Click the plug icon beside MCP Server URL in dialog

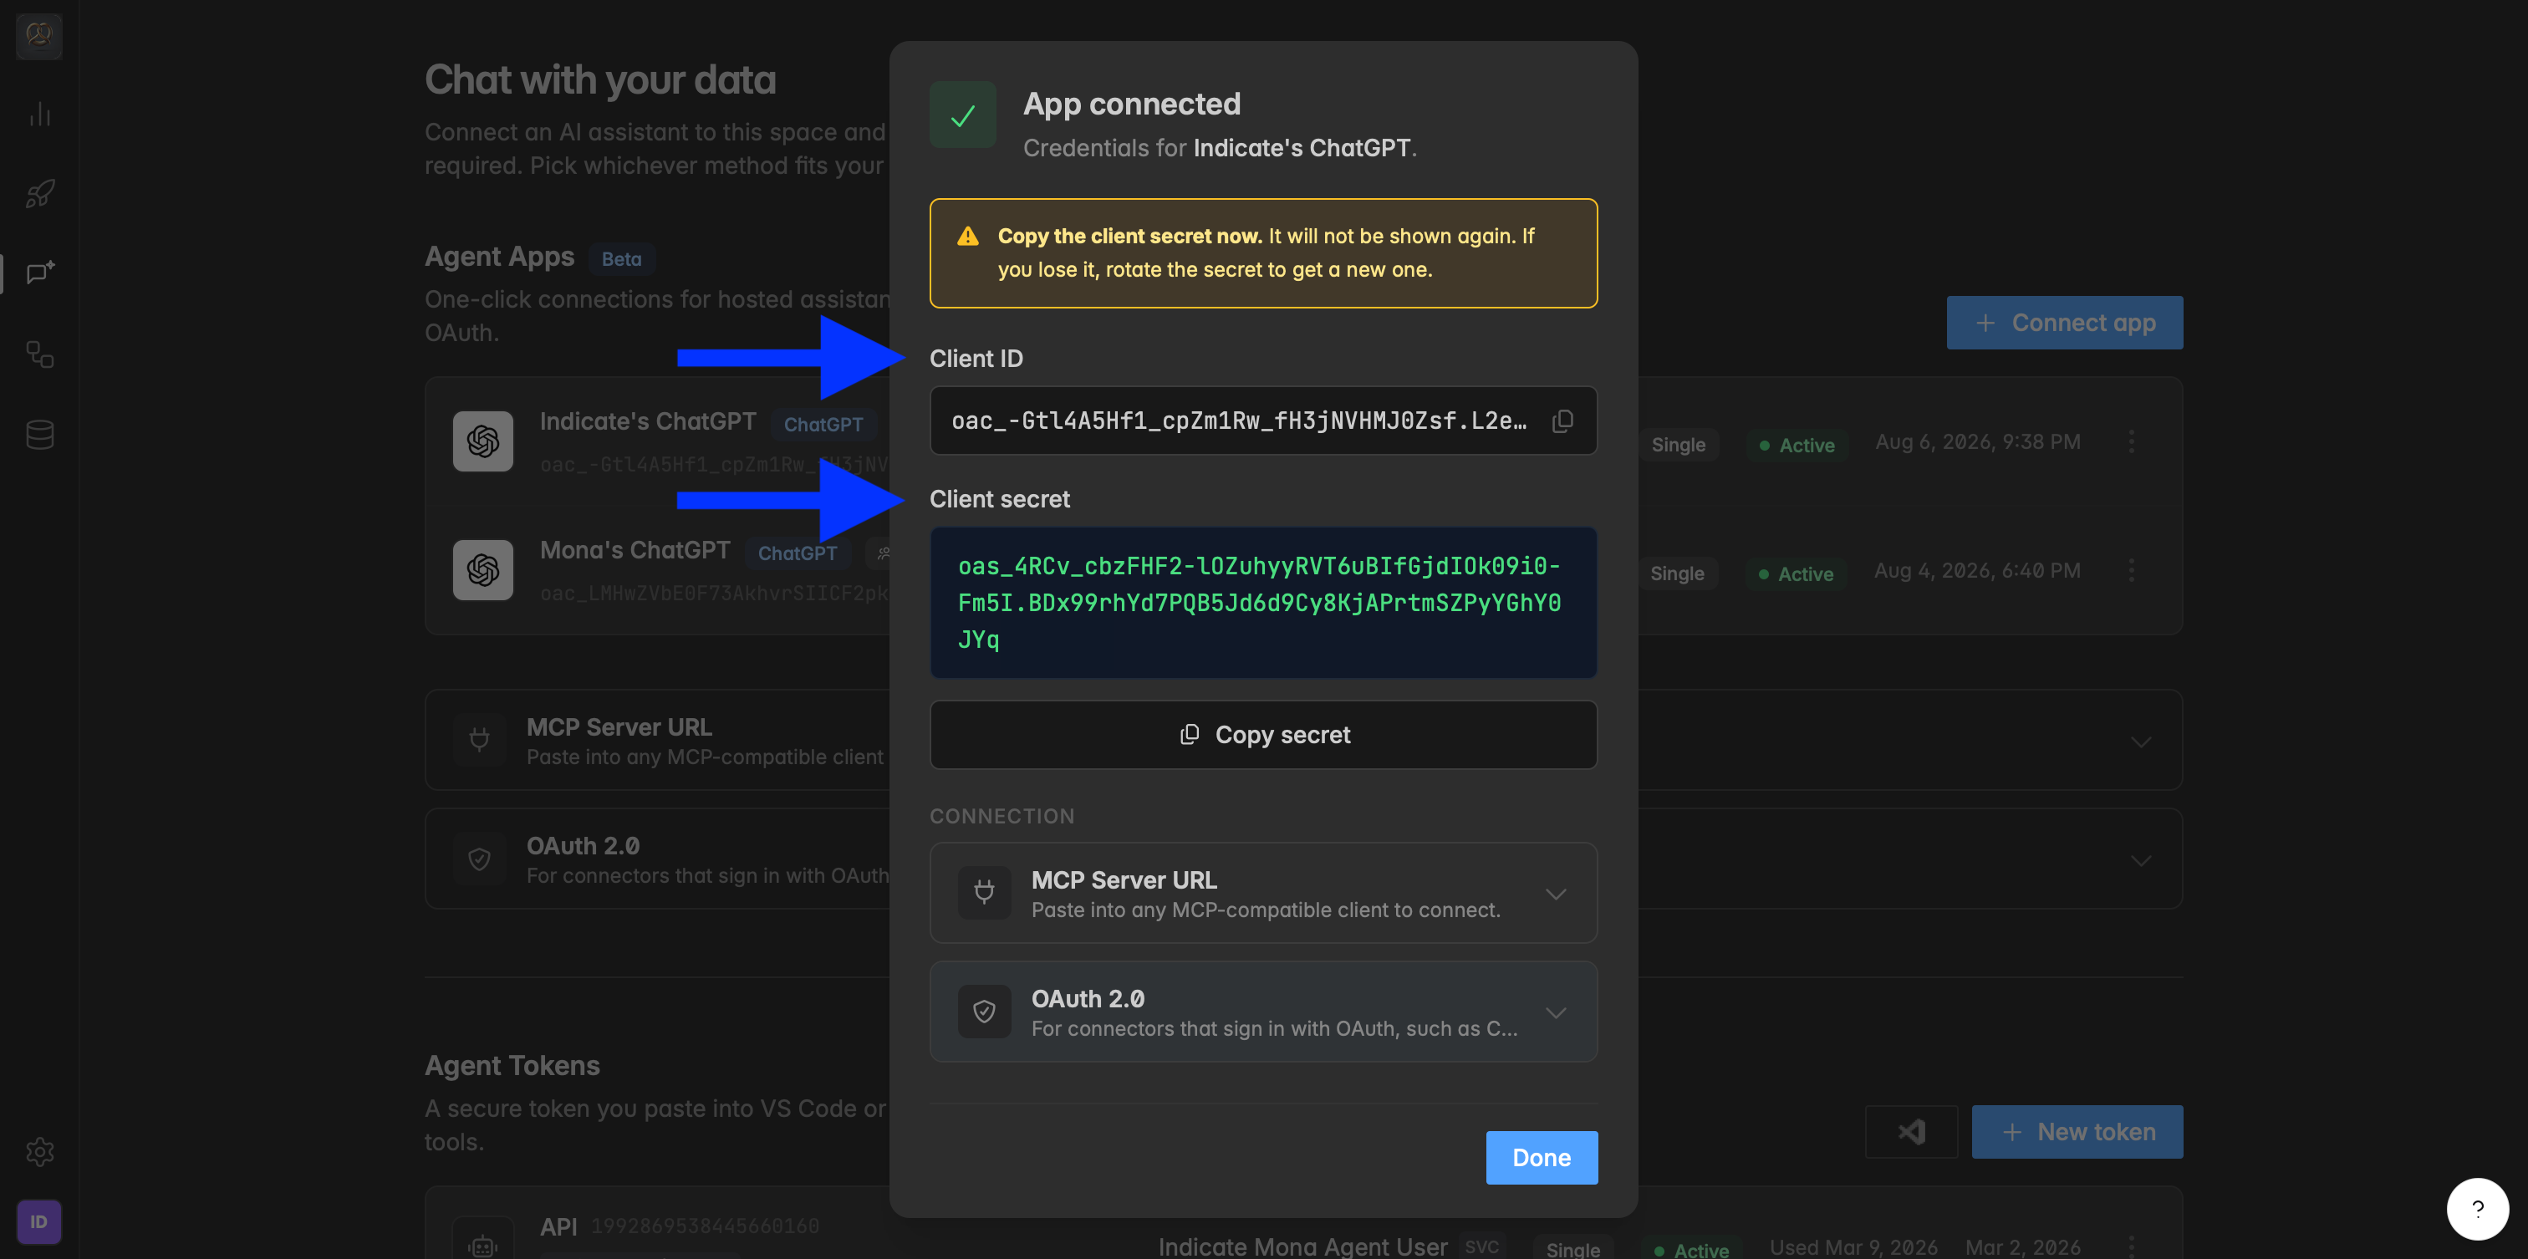[x=984, y=893]
